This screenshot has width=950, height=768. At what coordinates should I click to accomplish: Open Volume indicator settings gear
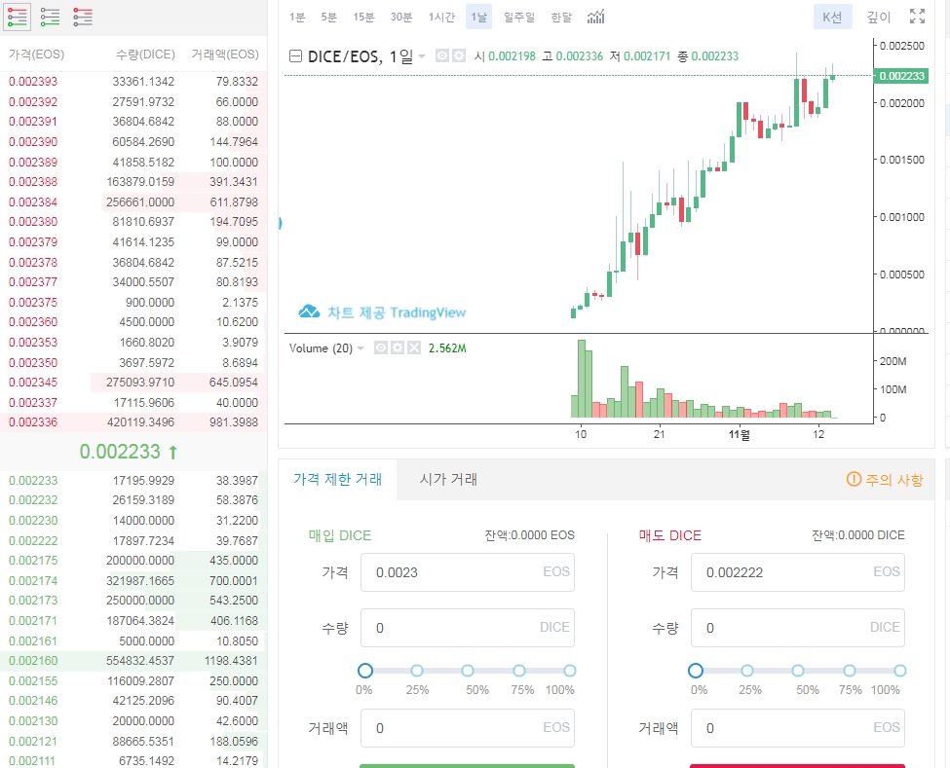(398, 348)
